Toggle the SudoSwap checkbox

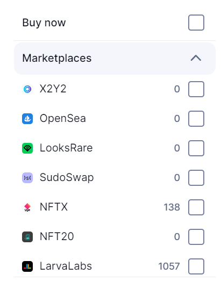point(196,178)
